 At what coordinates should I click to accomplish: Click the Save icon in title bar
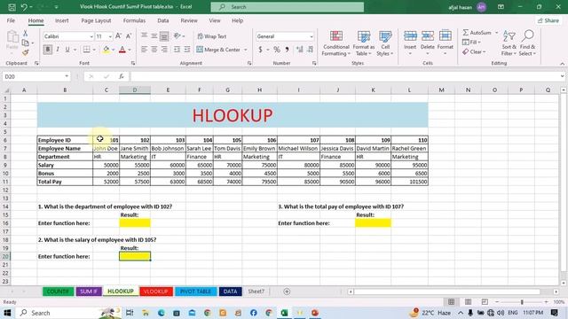coord(12,7)
